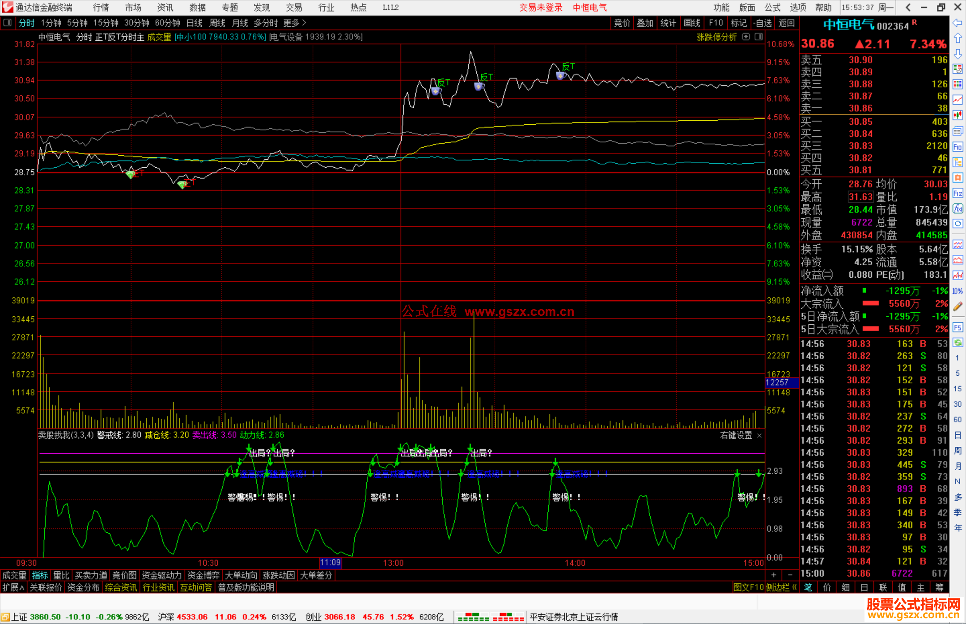This screenshot has width=966, height=624.
Task: Toggle 叠加 overlay button
Action: (x=645, y=23)
